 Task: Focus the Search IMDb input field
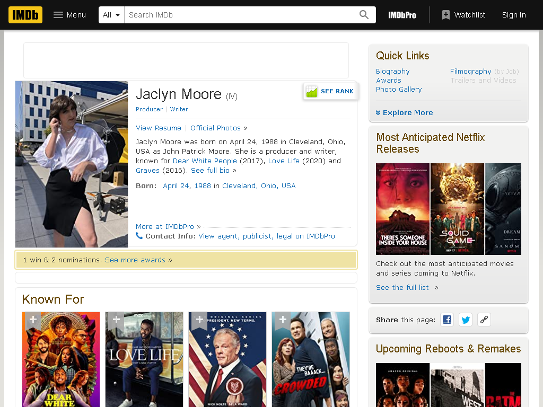click(241, 15)
